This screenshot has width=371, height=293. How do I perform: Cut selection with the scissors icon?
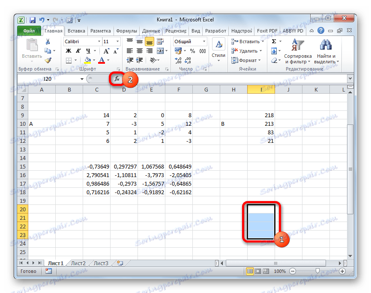click(48, 41)
